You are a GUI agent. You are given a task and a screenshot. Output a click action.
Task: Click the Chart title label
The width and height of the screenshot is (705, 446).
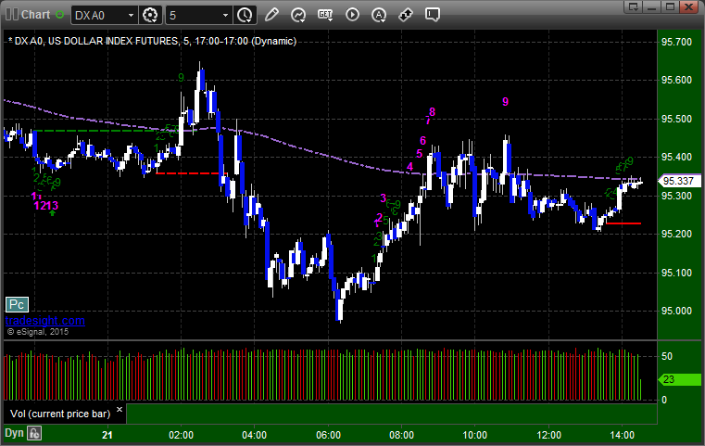coord(36,15)
